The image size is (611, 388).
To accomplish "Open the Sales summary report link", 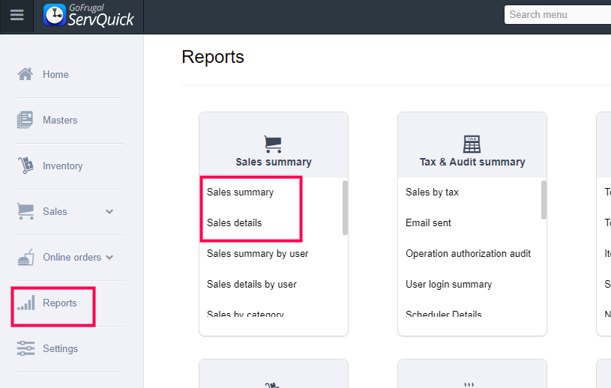I will click(x=240, y=193).
